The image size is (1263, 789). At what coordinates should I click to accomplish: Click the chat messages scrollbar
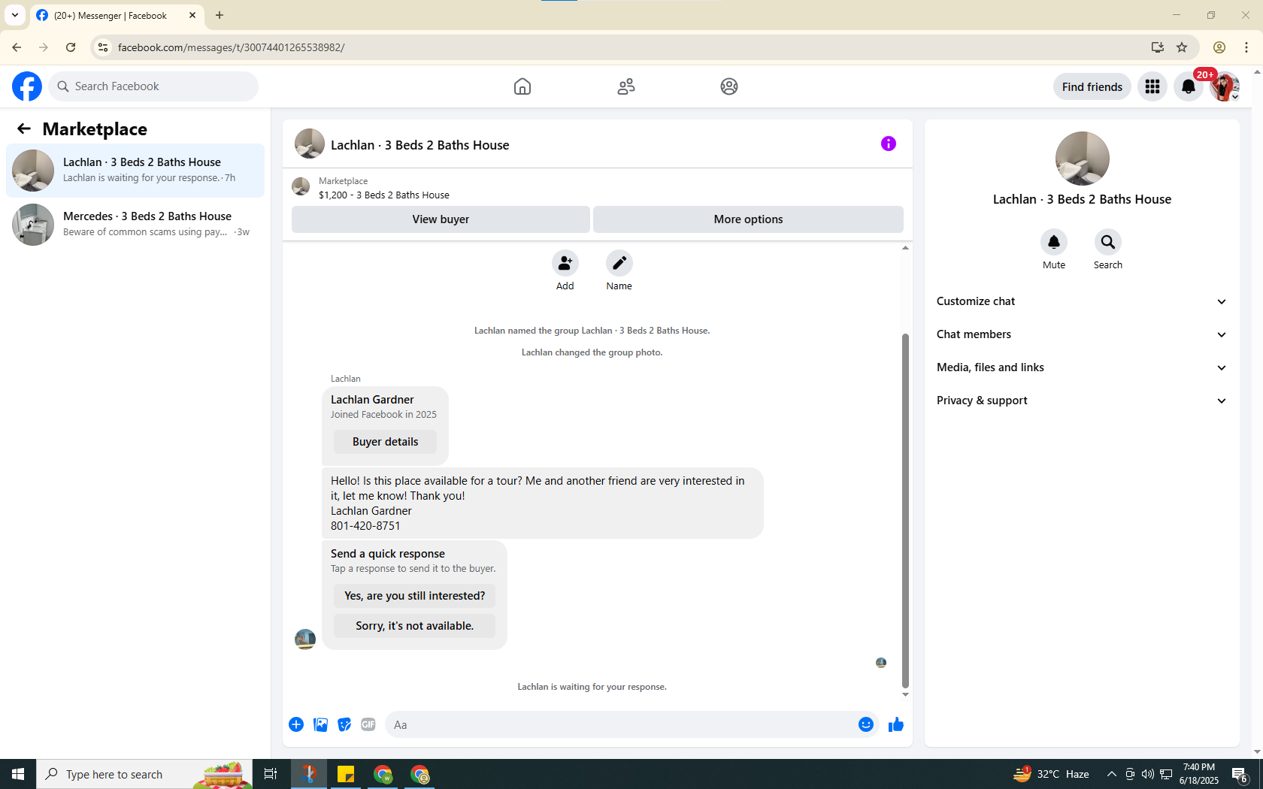[x=905, y=511]
